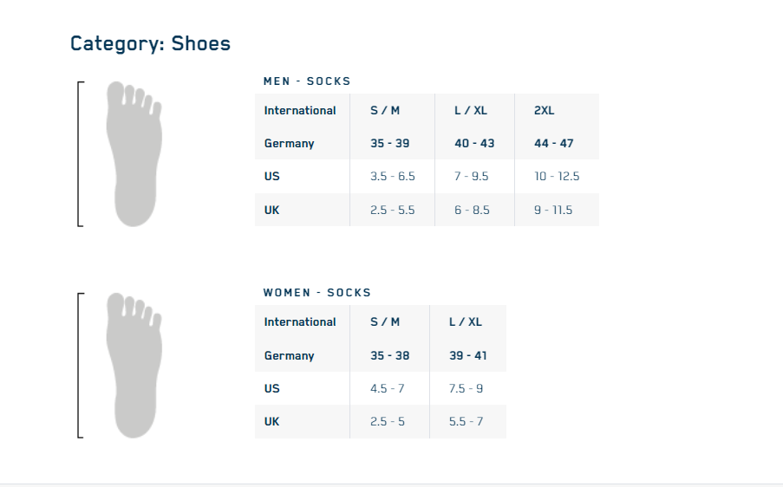Screen dimensions: 783x487
Task: Click men's Germany size 40 - 43 cell
Action: tap(474, 144)
